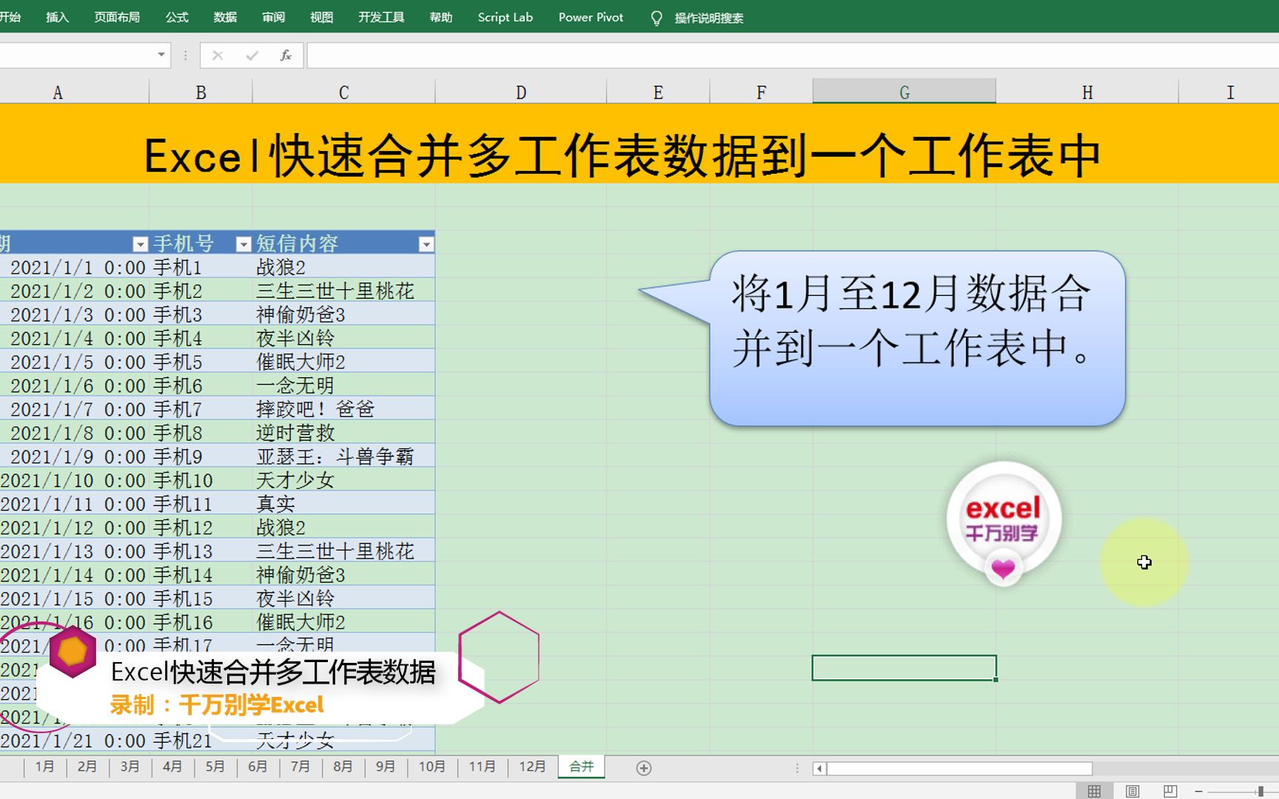Image resolution: width=1279 pixels, height=799 pixels.
Task: Click the formula bar confirm checkmark icon
Action: coord(252,55)
